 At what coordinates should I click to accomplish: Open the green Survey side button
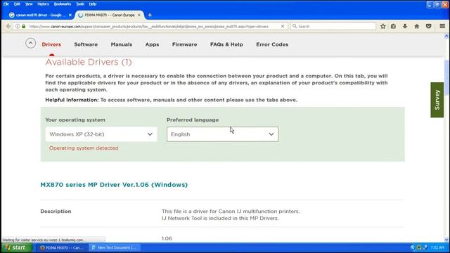437,100
